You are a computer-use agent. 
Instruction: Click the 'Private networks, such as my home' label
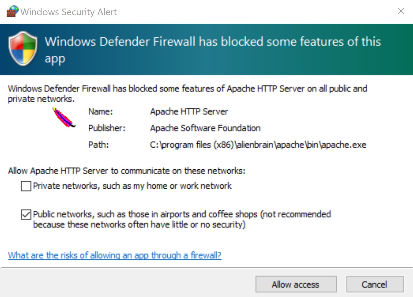pos(132,186)
